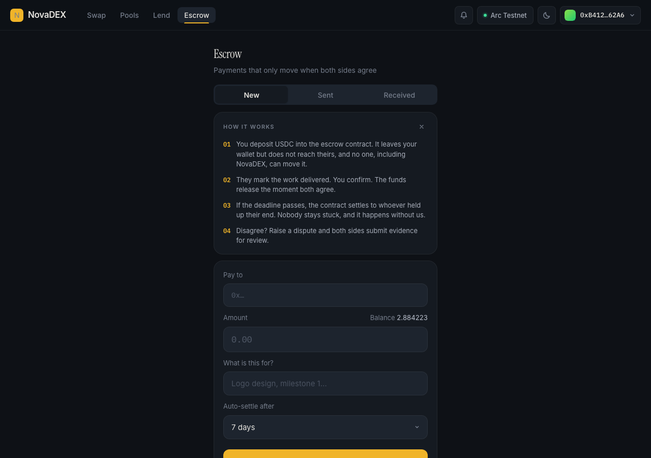This screenshot has width=651, height=458.
Task: Dismiss the How It Works panel
Action: click(x=422, y=127)
